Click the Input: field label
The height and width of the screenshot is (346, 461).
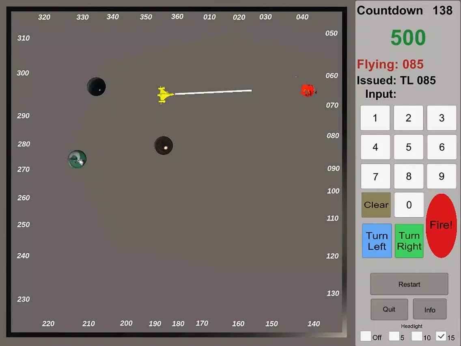point(381,94)
